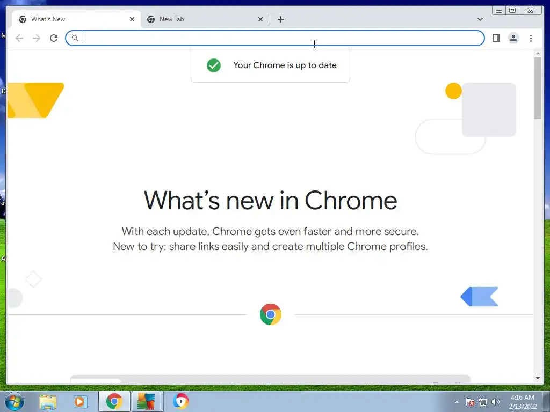Click "Your Chrome is up to date" text

click(285, 65)
